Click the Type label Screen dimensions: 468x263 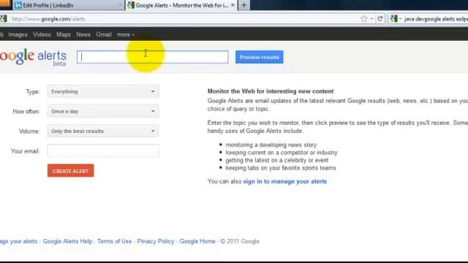click(x=33, y=92)
